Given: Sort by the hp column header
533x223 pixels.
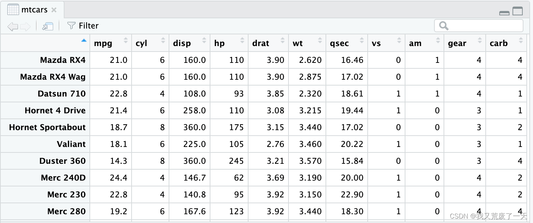Looking at the screenshot, I should click(229, 43).
